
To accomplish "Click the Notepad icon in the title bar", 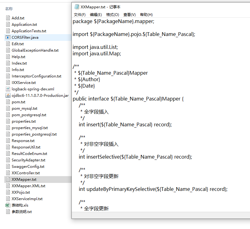I will point(77,7).
